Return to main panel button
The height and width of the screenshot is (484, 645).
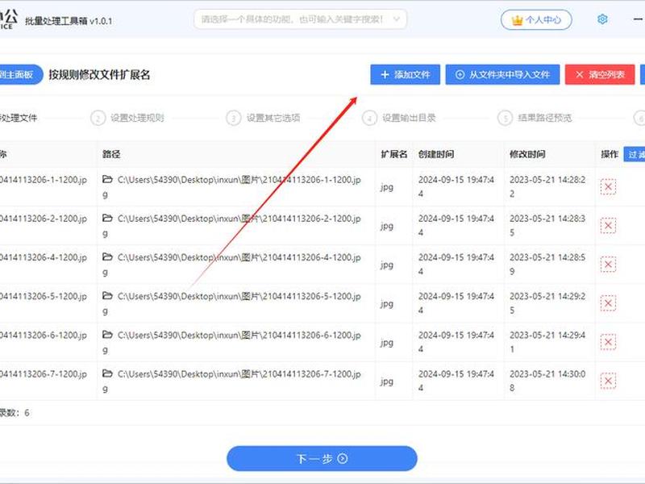point(21,74)
